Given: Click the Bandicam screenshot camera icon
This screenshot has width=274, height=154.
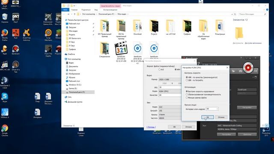Looking at the screenshot, I should (241, 71).
